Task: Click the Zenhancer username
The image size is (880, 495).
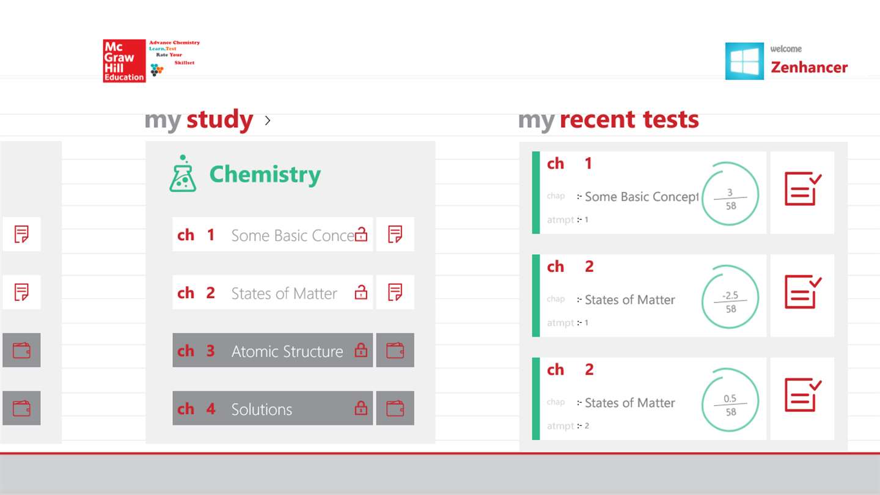Action: click(x=809, y=67)
